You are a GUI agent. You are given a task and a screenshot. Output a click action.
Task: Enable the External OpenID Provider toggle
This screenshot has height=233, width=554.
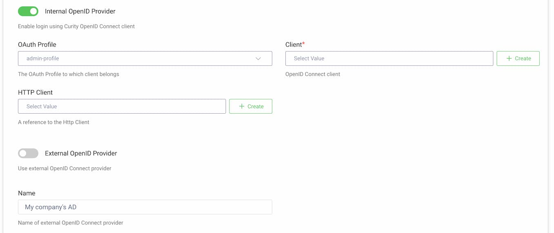pos(28,153)
